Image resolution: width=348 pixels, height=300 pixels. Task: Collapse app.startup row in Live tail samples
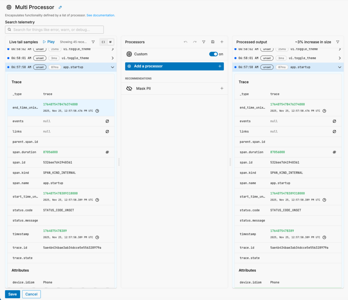click(112, 67)
